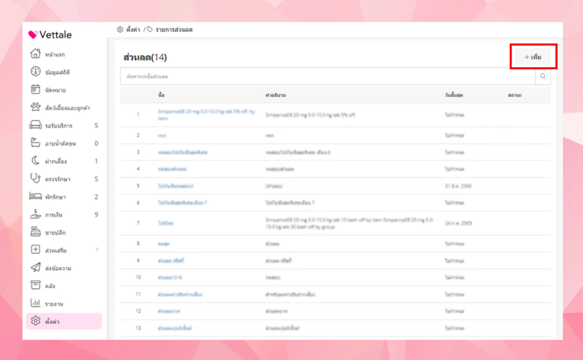Click the หน้าแรก home icon
Viewport: 583px width, 360px height.
point(35,55)
